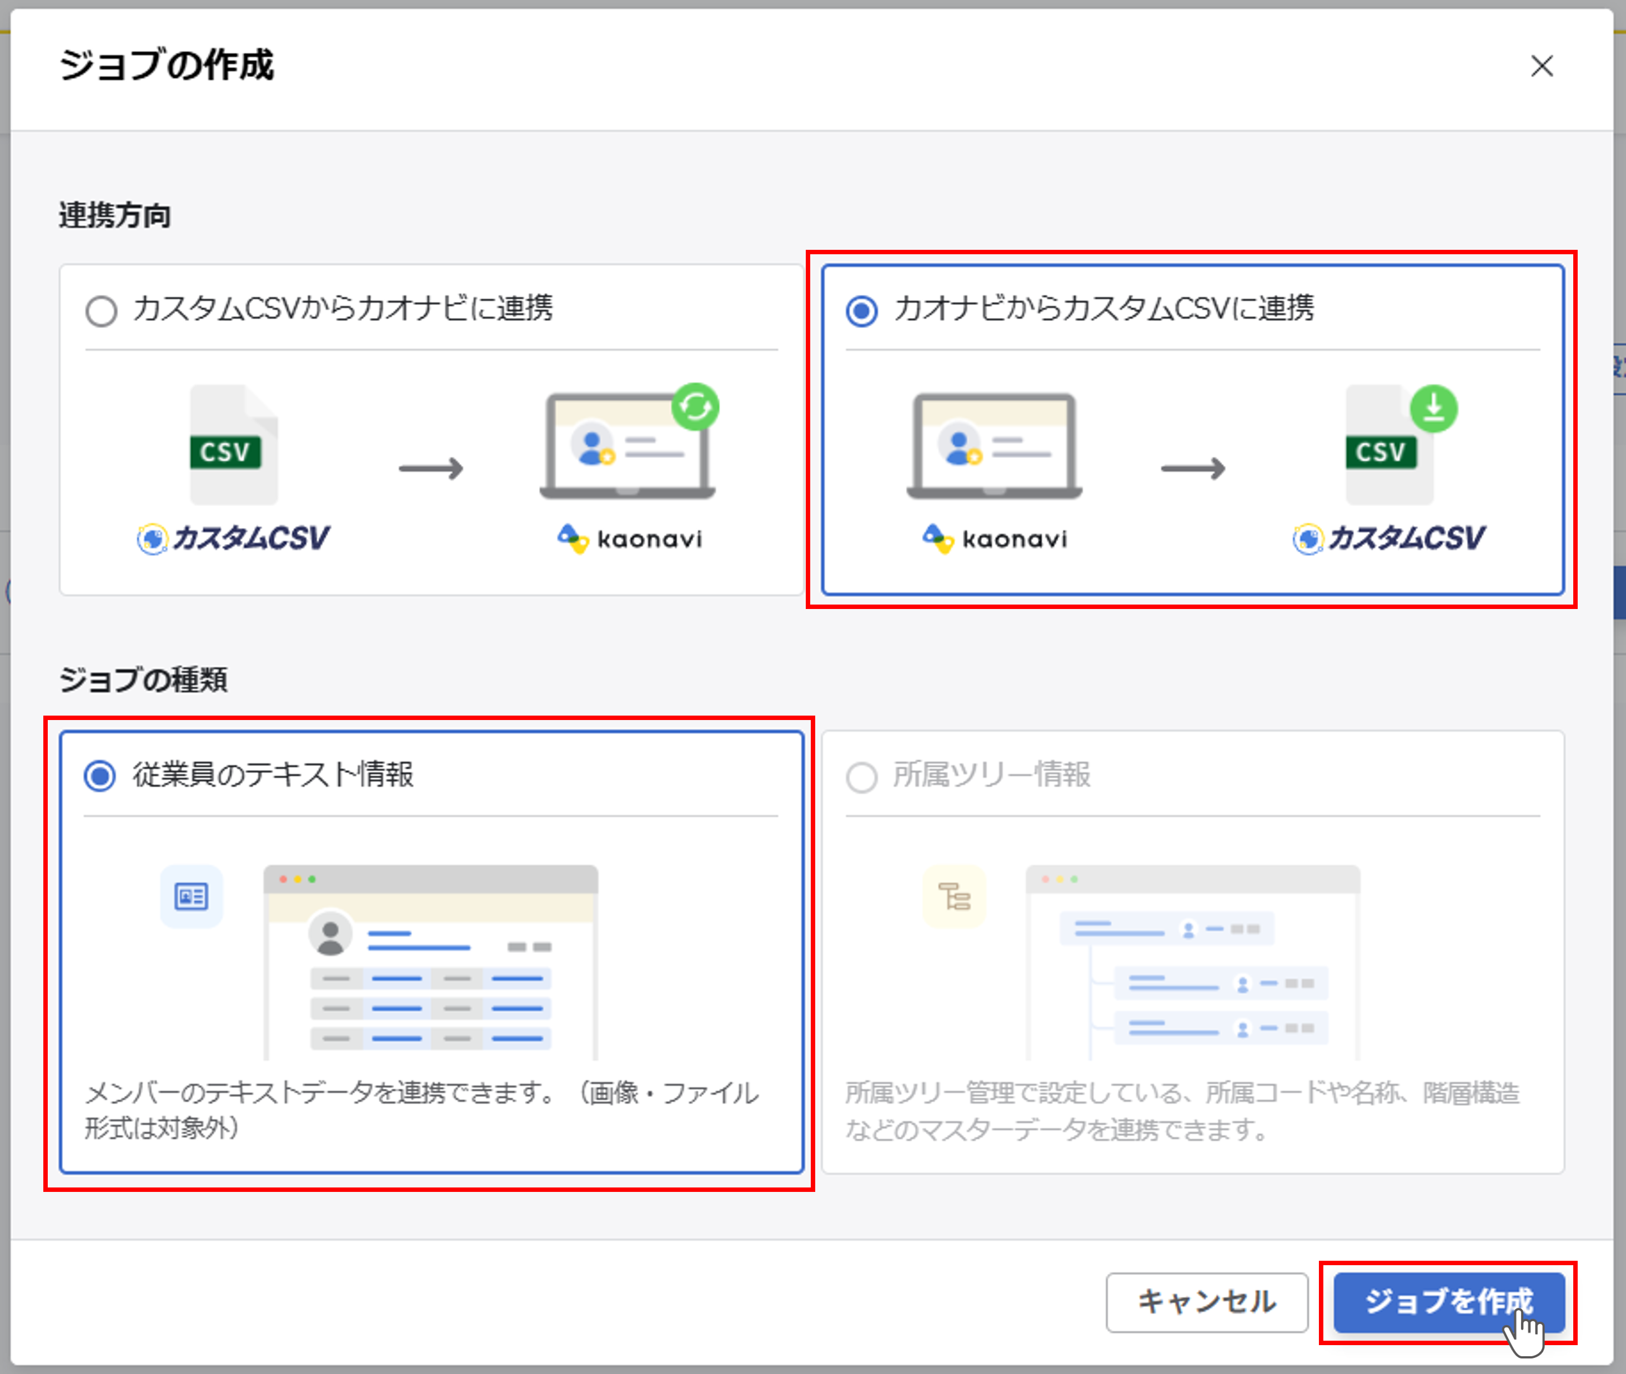Click the kaonavi logo in the right card
Screen dimensions: 1626x1374
pos(994,538)
